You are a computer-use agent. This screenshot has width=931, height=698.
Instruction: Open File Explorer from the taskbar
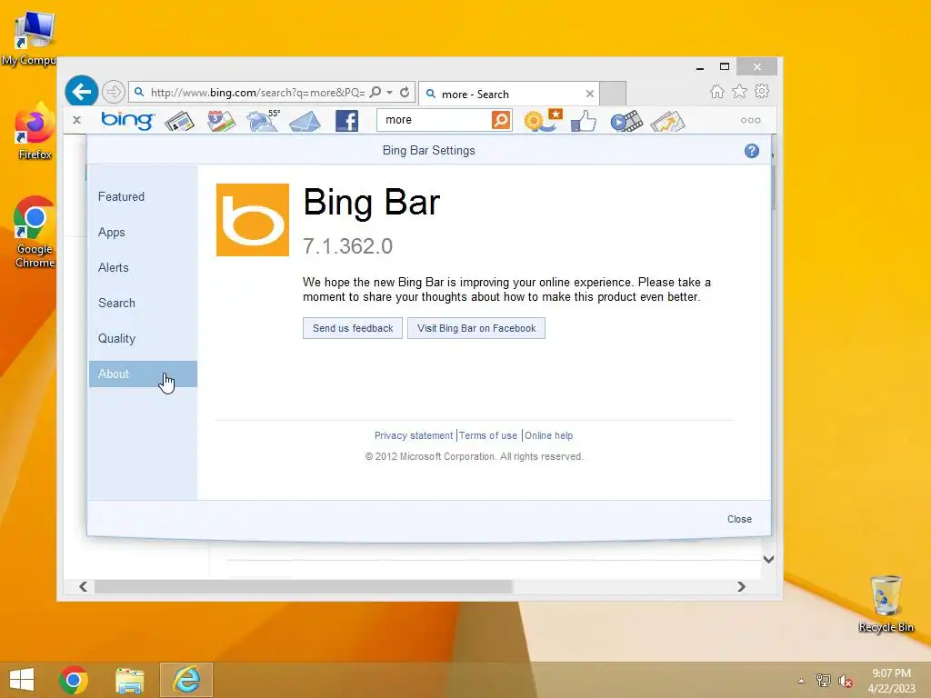point(129,681)
